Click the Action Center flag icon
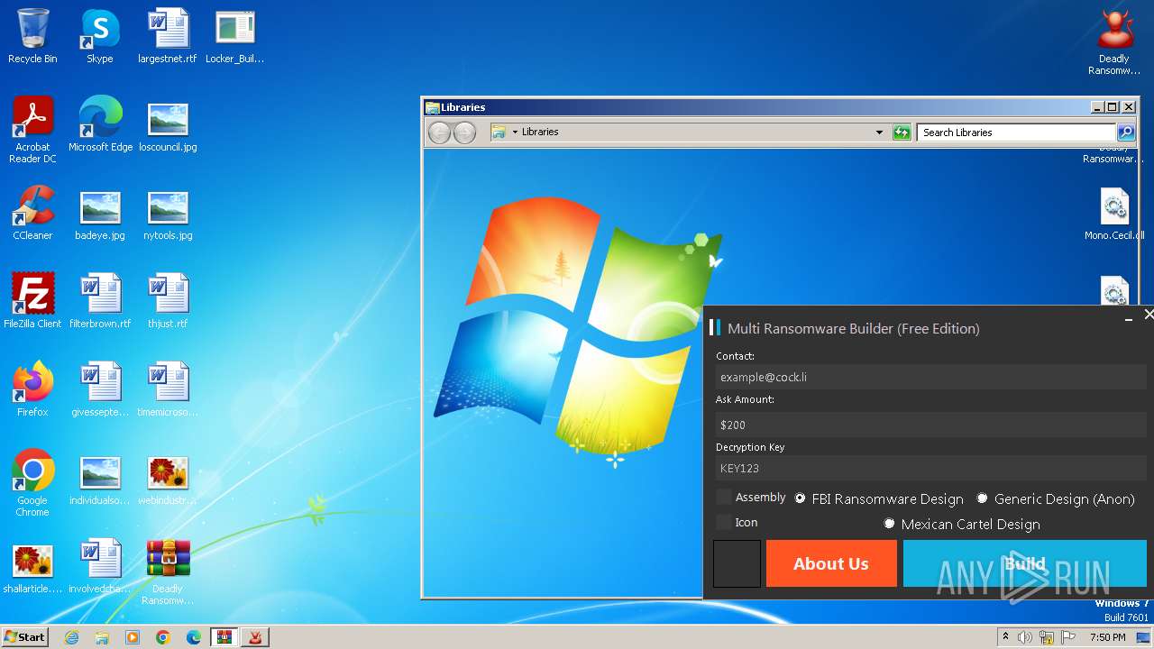Image resolution: width=1154 pixels, height=649 pixels. pos(1068,637)
